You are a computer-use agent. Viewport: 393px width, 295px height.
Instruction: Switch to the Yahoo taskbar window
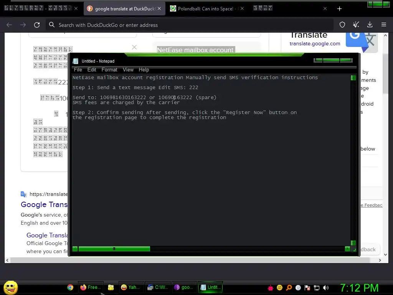click(x=130, y=287)
